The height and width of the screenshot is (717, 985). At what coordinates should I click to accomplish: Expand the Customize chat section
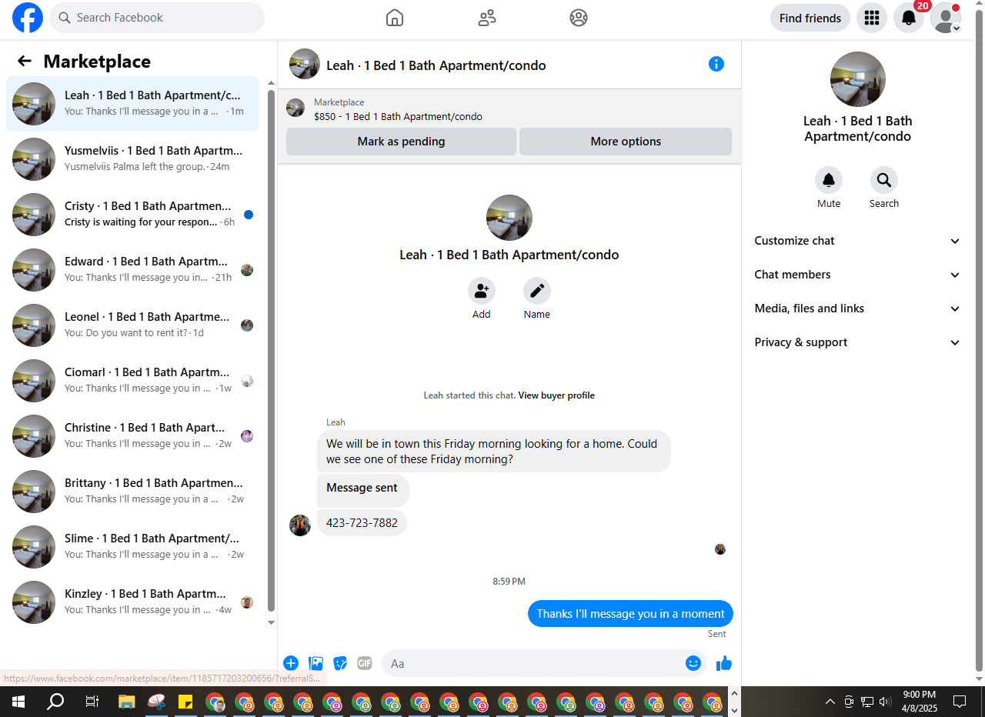pyautogui.click(x=857, y=241)
